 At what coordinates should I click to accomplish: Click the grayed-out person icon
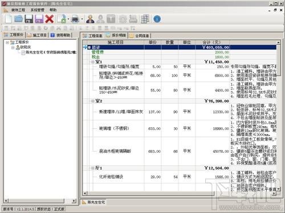point(100,19)
